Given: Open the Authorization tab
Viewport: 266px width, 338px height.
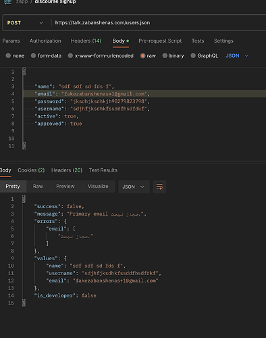Looking at the screenshot, I should 45,41.
